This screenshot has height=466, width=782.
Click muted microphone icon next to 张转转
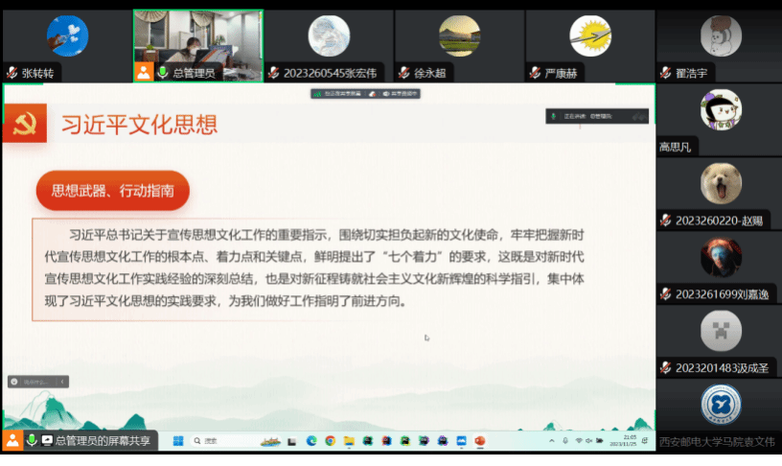(x=12, y=73)
